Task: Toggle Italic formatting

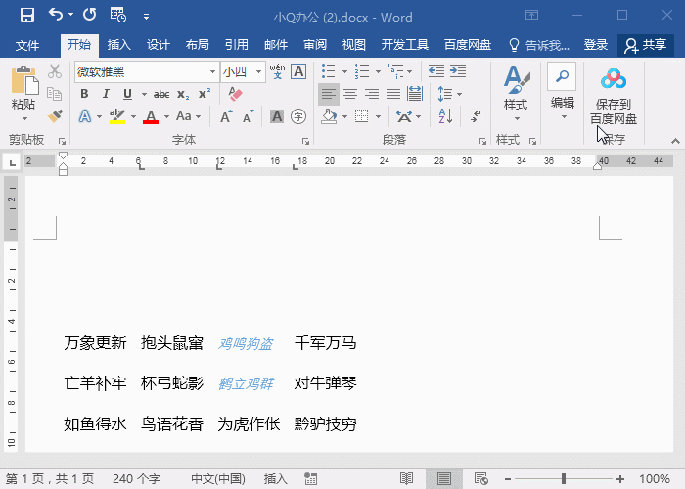Action: coord(105,94)
